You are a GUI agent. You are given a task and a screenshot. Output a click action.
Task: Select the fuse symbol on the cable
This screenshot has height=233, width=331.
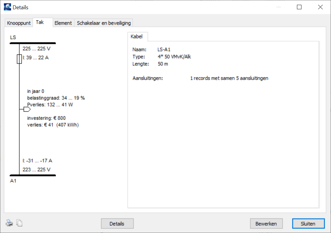19,59
